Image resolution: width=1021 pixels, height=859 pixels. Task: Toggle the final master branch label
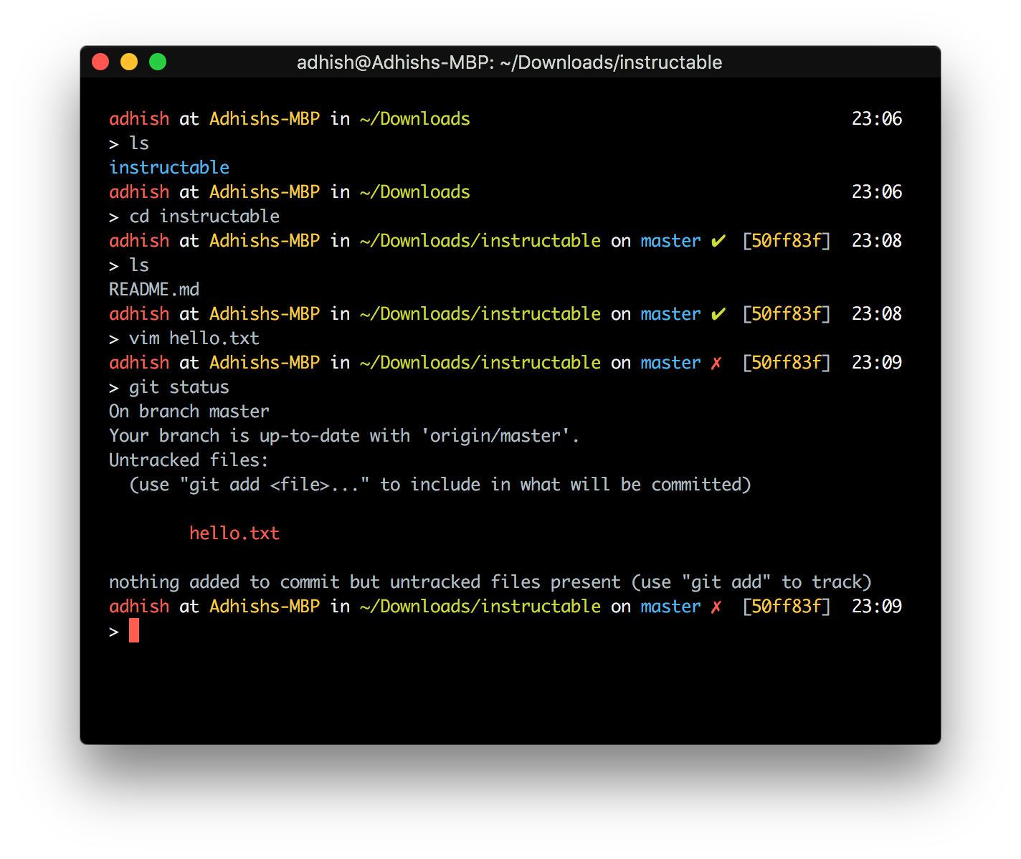coord(670,606)
